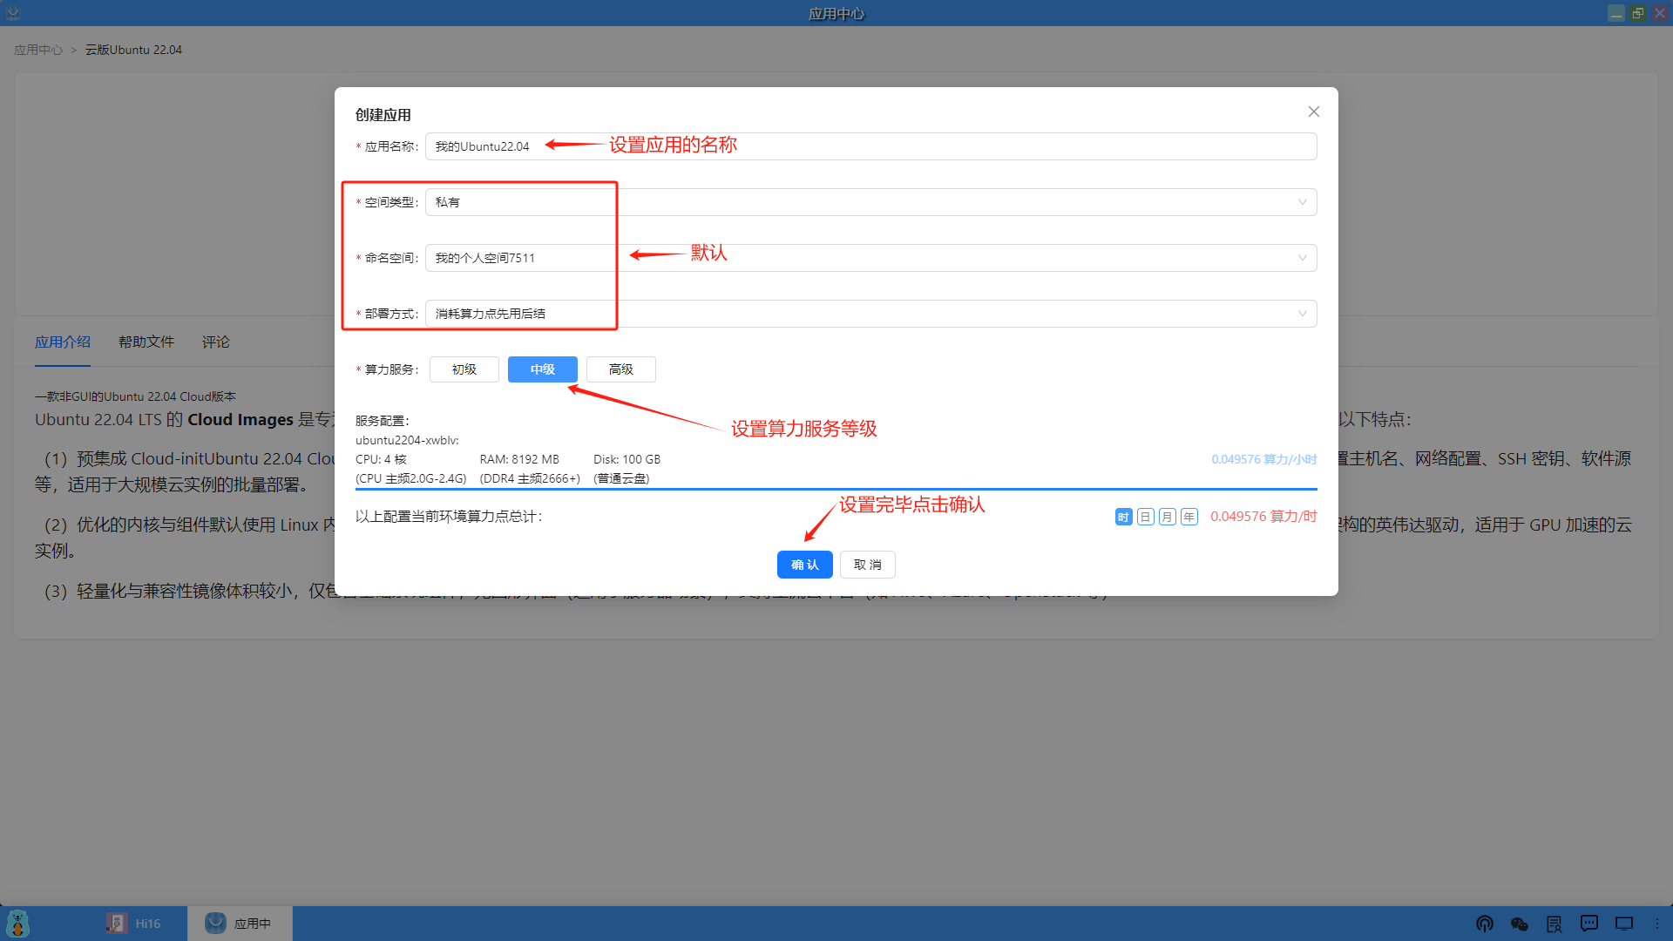Open the Hi16 taskbar app
Image resolution: width=1673 pixels, height=941 pixels.
click(x=133, y=924)
